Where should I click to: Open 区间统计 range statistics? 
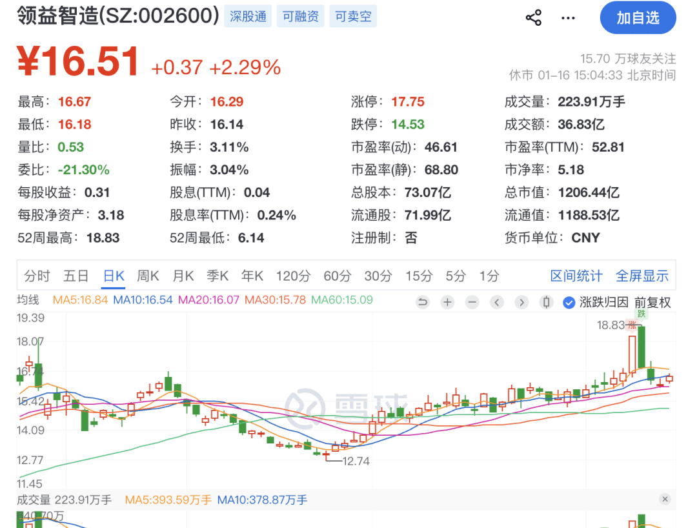pyautogui.click(x=576, y=276)
